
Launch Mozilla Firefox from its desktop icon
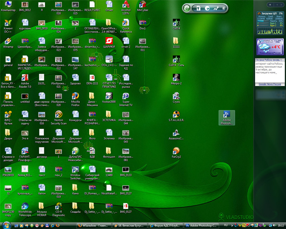coord(75,100)
